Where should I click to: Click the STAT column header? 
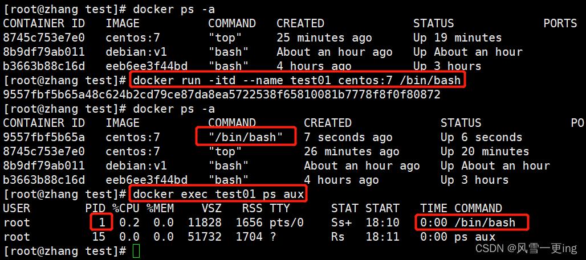point(344,208)
